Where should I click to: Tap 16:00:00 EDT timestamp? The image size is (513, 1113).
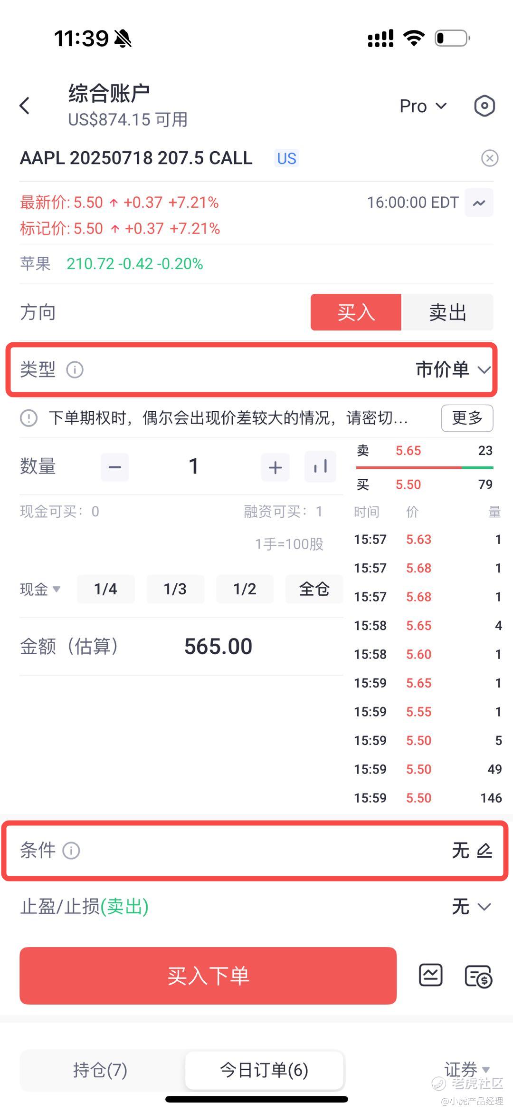pos(413,203)
